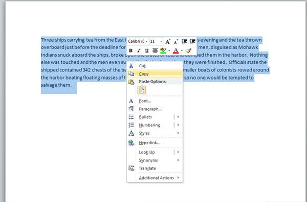Click the words "Three ships carrying"

(62, 40)
